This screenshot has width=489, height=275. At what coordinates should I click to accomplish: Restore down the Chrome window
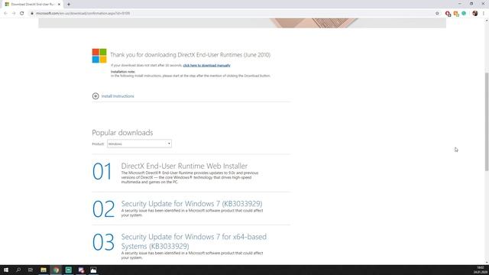click(471, 4)
